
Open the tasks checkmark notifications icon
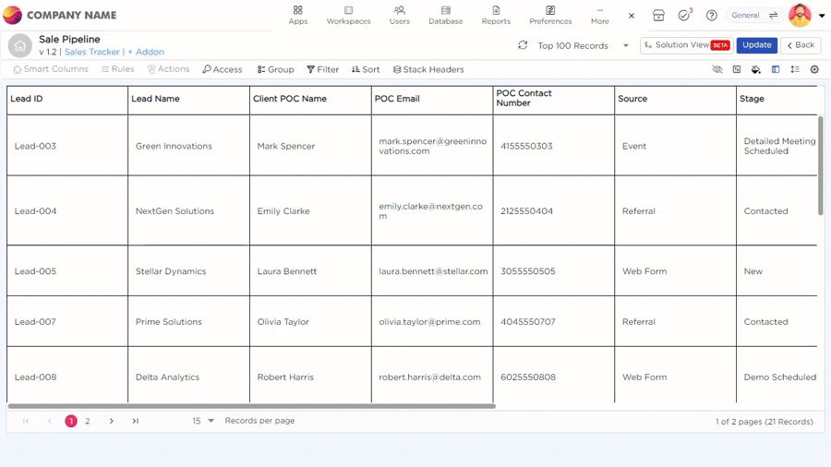(684, 16)
